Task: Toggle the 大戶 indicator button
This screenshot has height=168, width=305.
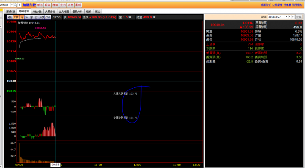Action: coord(16,17)
